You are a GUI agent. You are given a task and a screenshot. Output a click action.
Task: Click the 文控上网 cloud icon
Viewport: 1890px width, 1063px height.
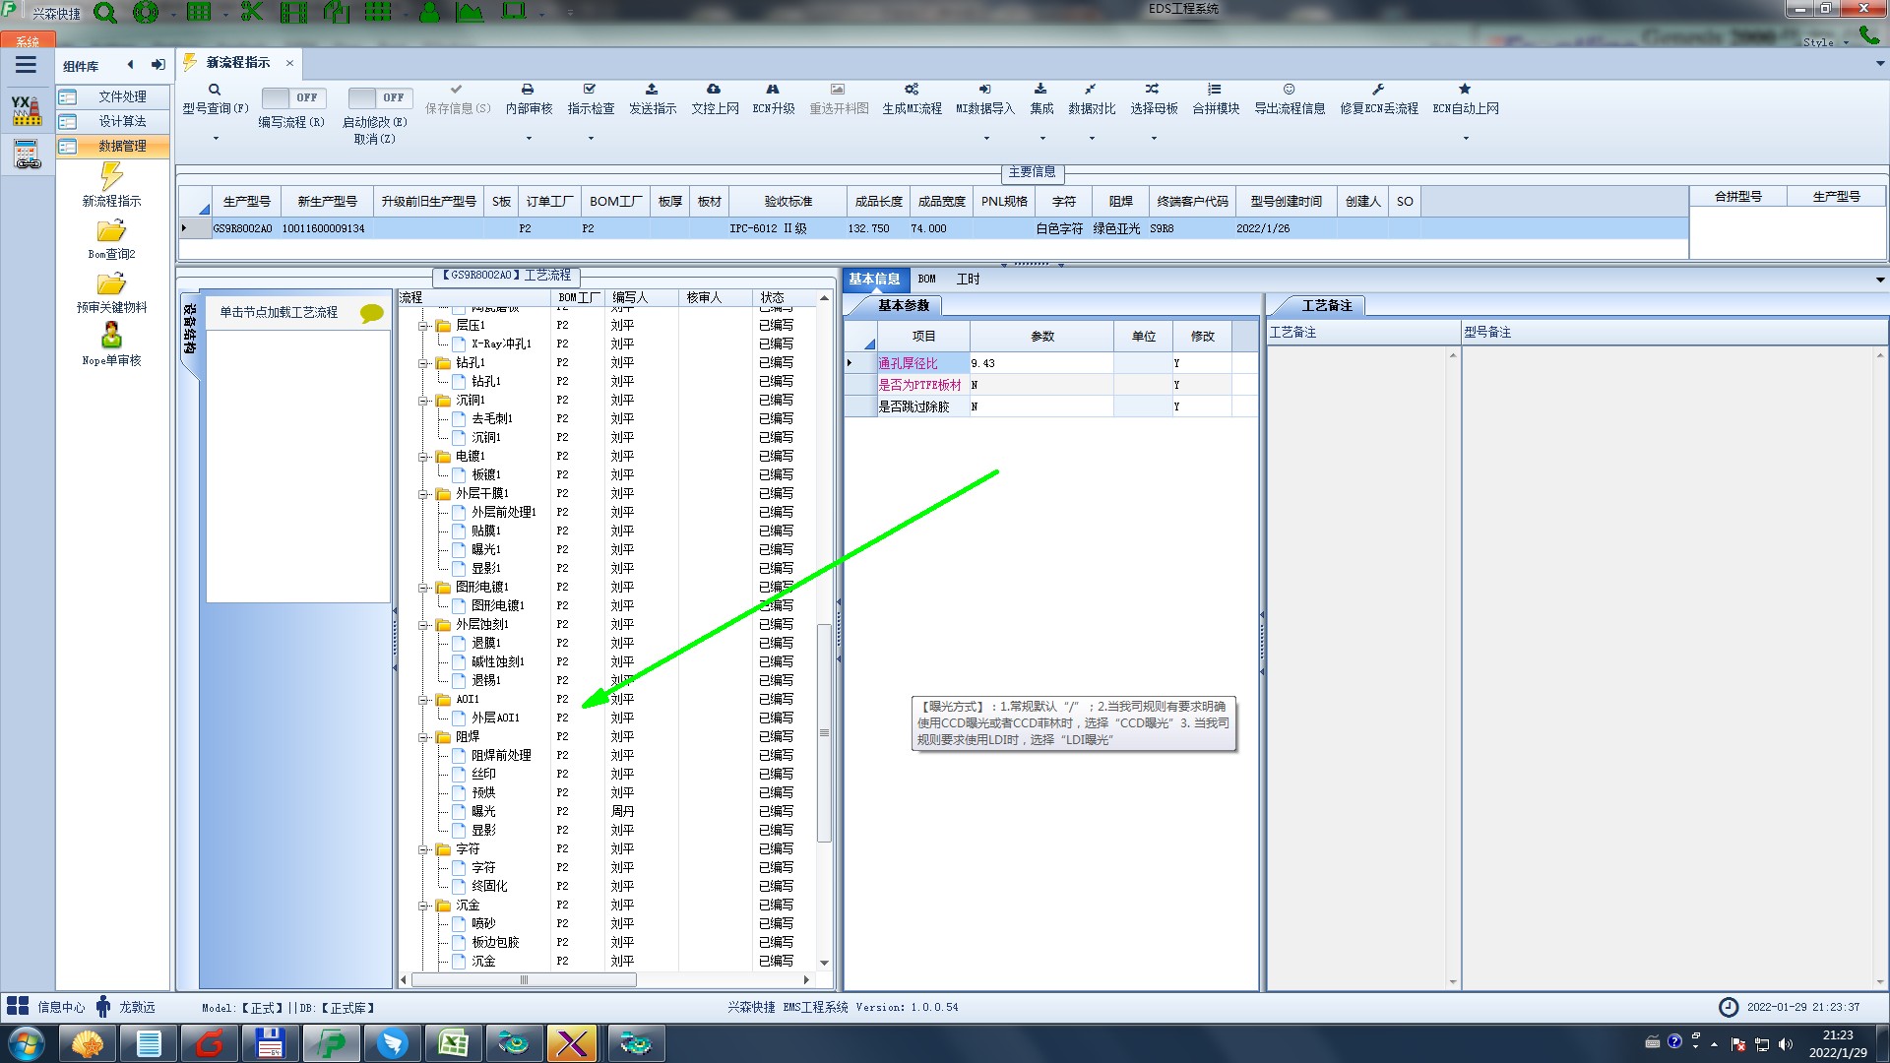click(x=714, y=90)
